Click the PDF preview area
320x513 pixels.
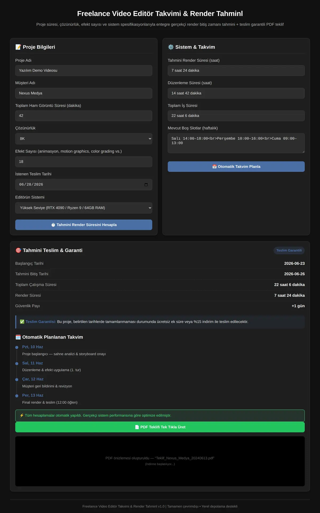coord(160,461)
